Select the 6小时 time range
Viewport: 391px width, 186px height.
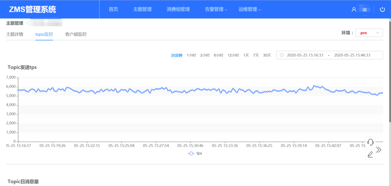click(x=218, y=55)
